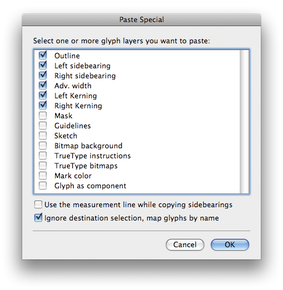Click the Paste Special title bar

[x=141, y=19]
